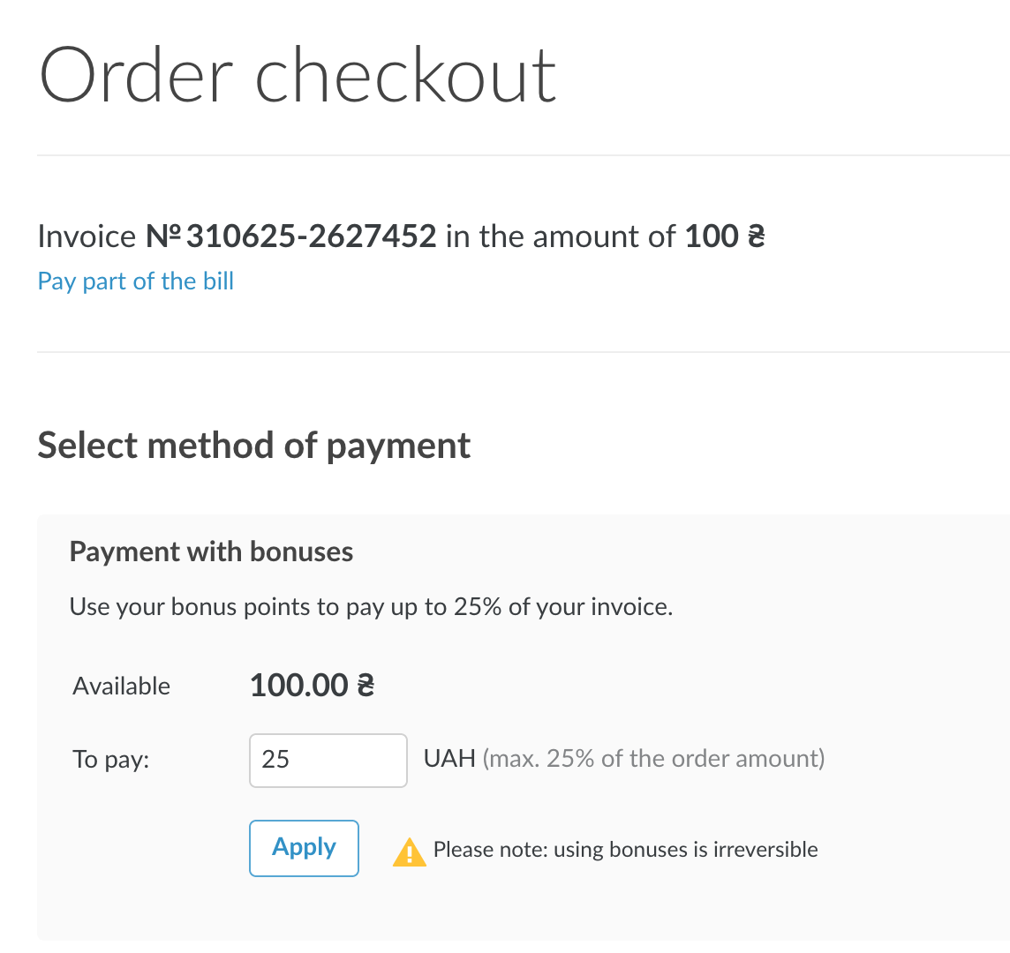Open the "Pay part of the bill" link
1010x953 pixels.
click(136, 281)
